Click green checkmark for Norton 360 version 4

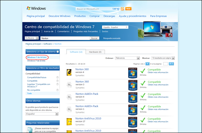(143, 71)
